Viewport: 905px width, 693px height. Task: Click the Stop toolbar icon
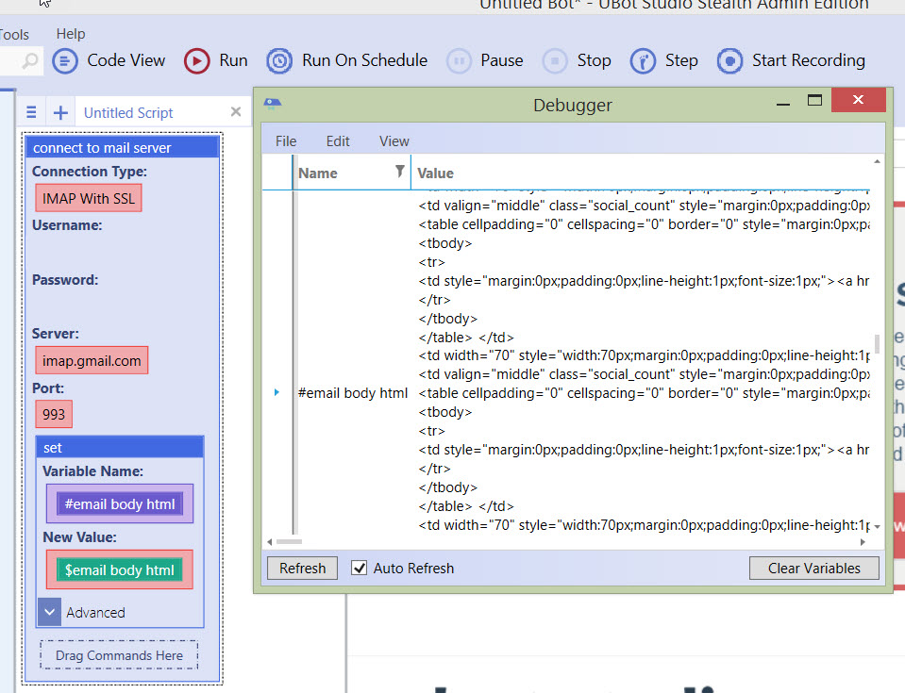[x=555, y=60]
